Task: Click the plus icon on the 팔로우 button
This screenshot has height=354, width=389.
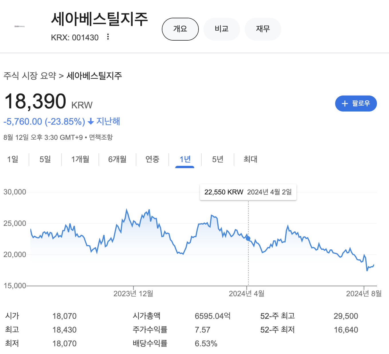Action: click(x=345, y=104)
